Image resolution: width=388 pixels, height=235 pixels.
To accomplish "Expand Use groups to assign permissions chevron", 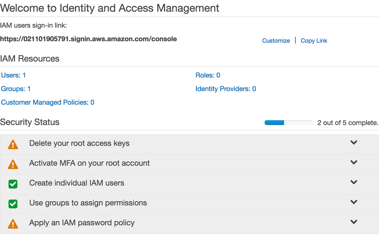I will [354, 202].
